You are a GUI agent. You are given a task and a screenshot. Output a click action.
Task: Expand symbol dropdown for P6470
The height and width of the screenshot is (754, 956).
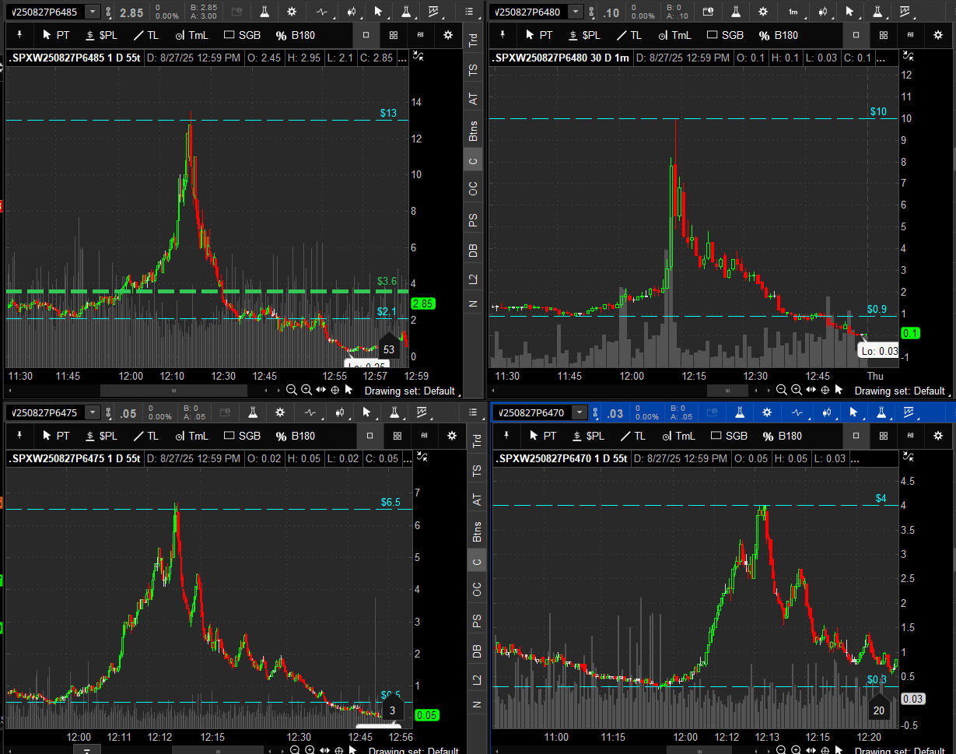[x=580, y=412]
